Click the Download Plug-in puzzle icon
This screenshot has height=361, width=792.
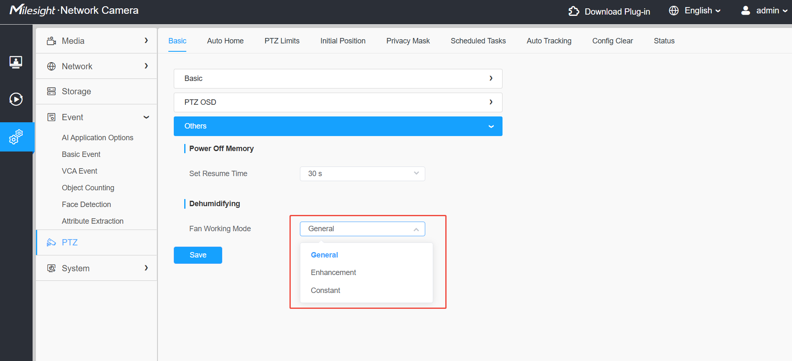(574, 11)
